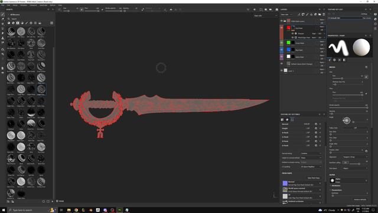Click the Assets search field
Viewport: 378px width, 213px height.
tap(29, 19)
